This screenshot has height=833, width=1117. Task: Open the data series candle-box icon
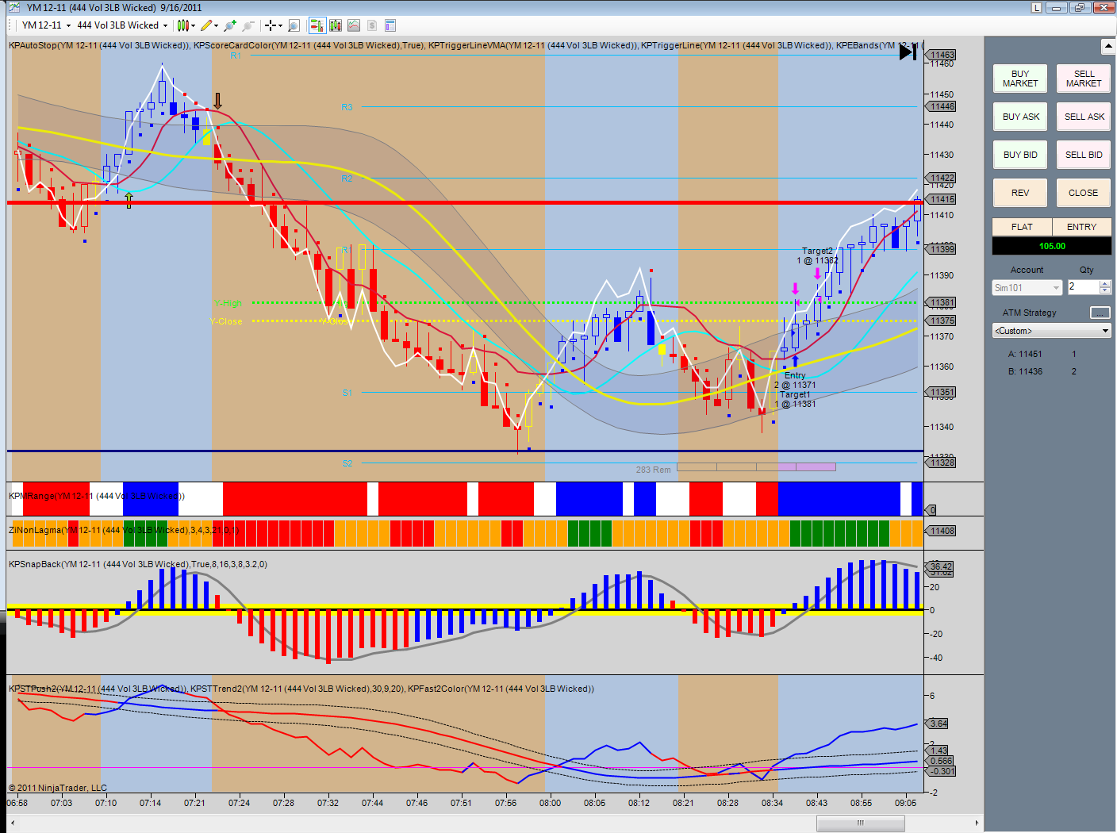(336, 25)
